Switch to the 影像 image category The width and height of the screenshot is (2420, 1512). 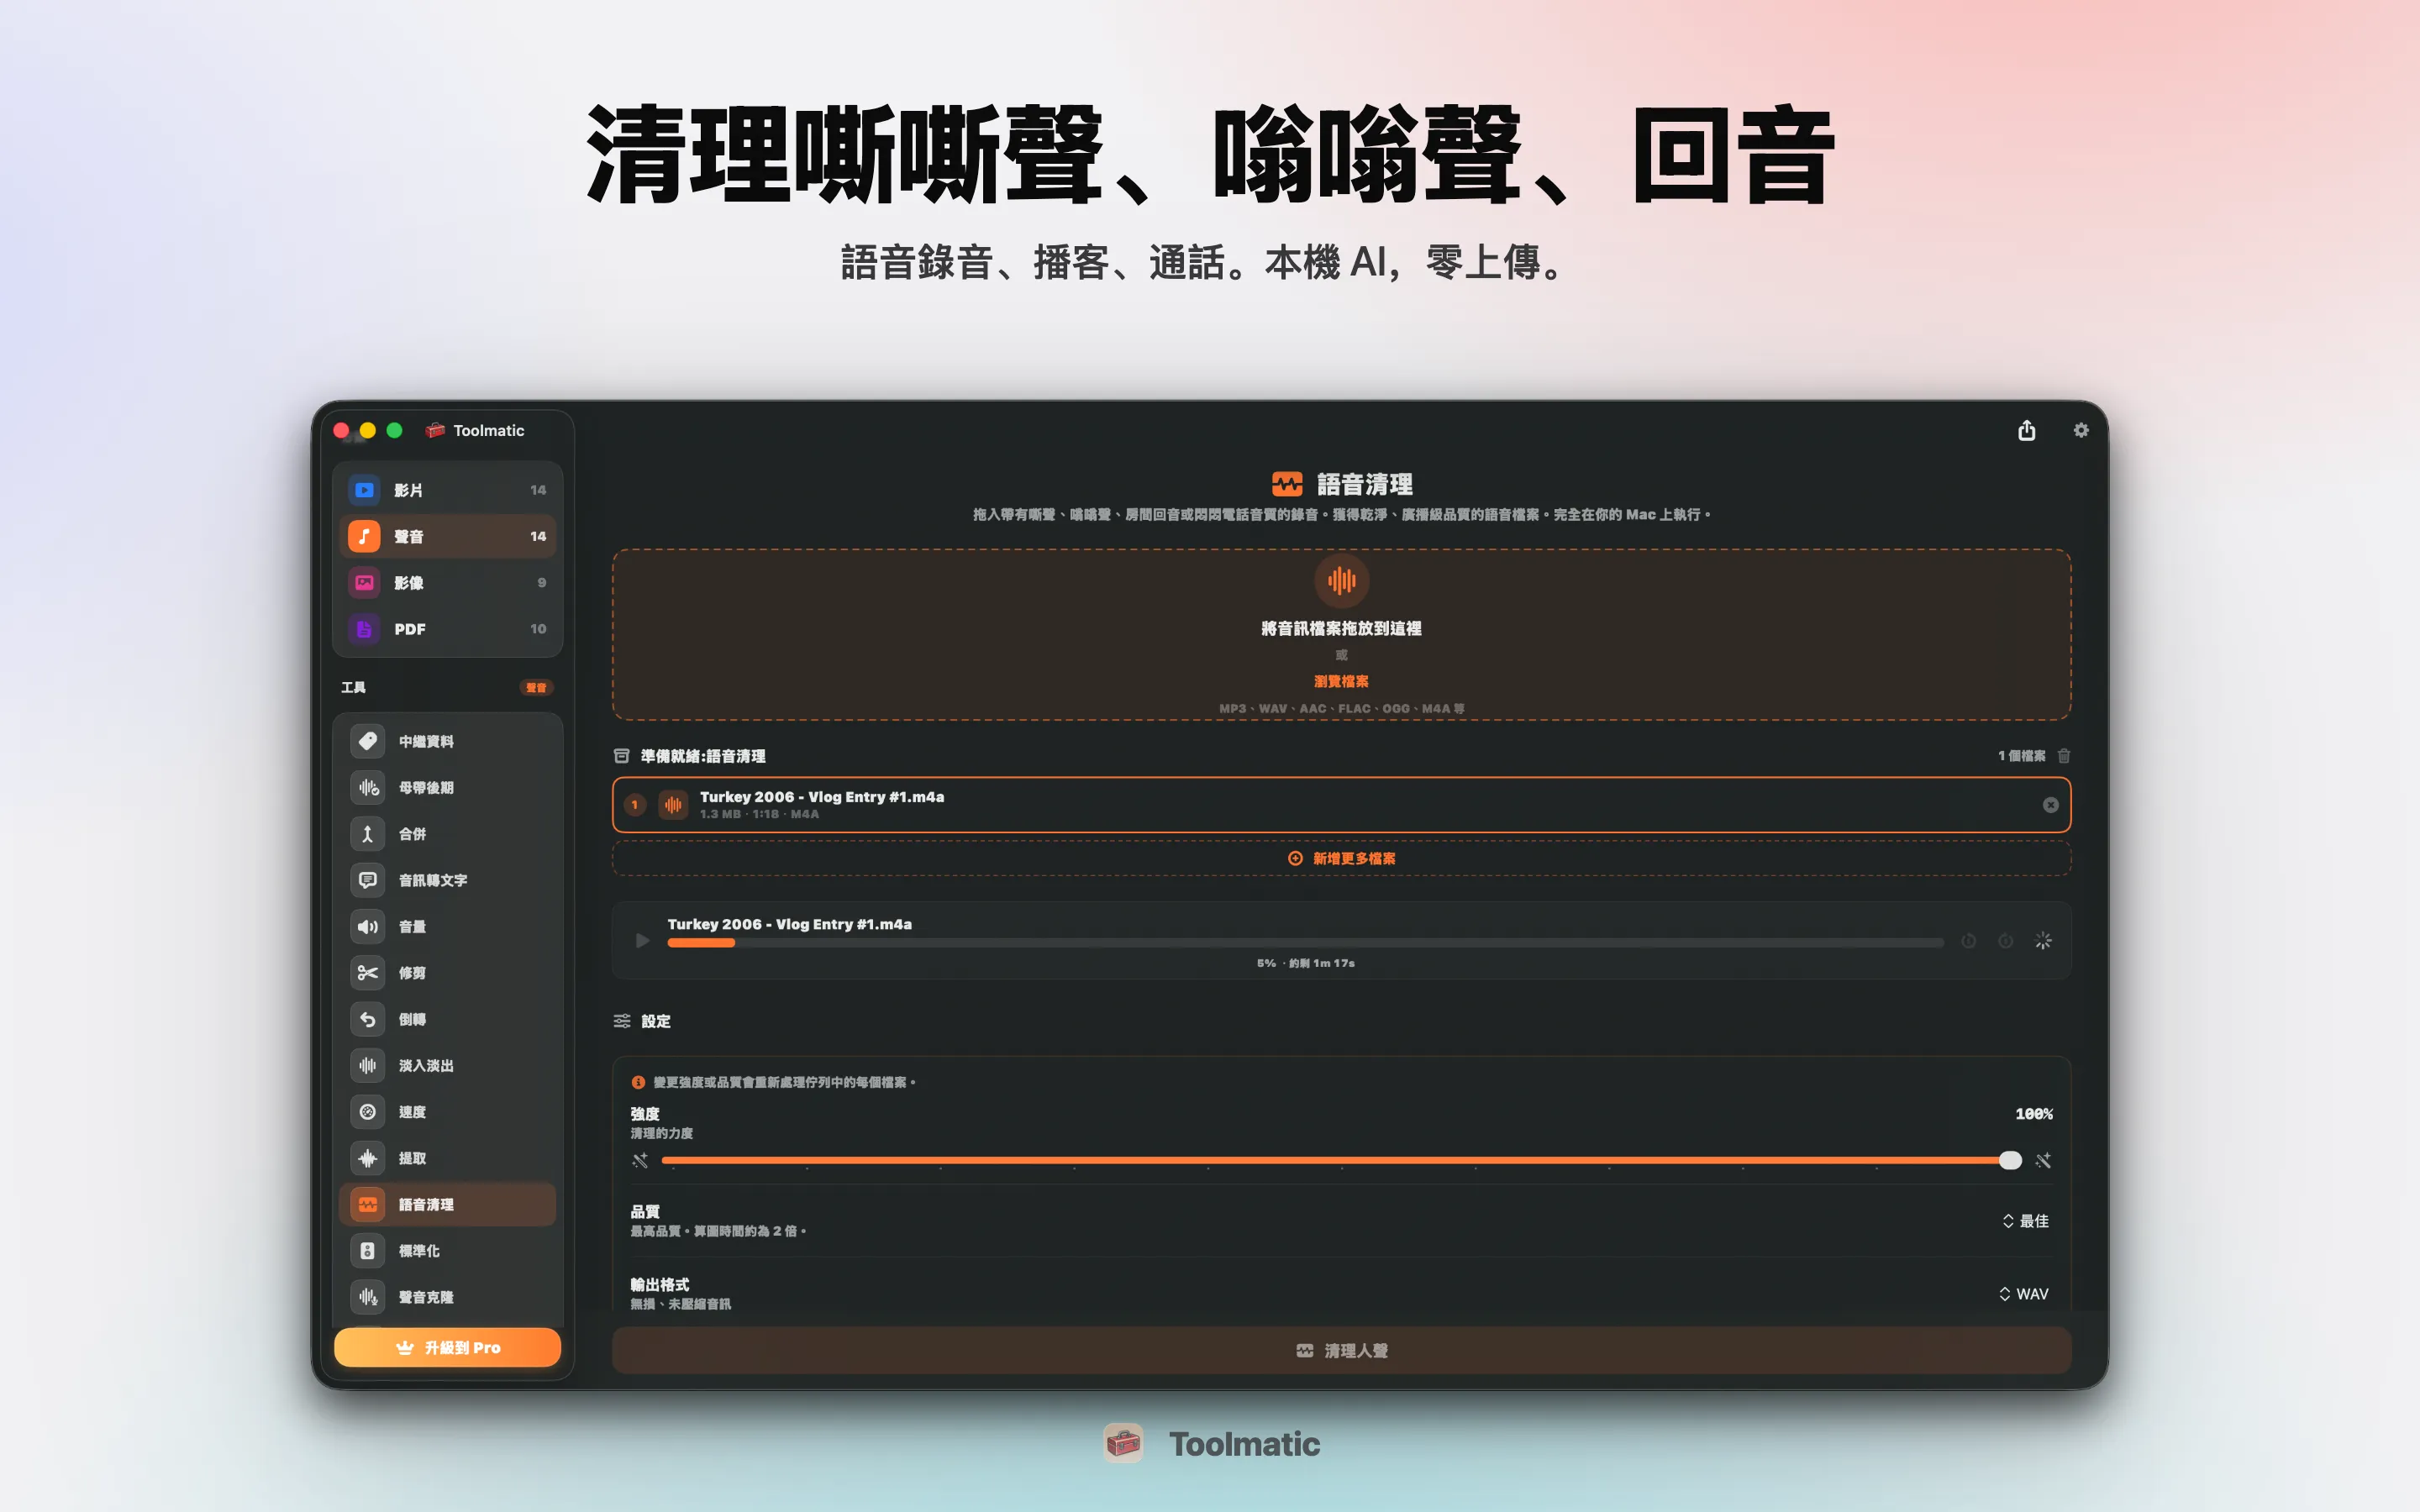tap(447, 582)
